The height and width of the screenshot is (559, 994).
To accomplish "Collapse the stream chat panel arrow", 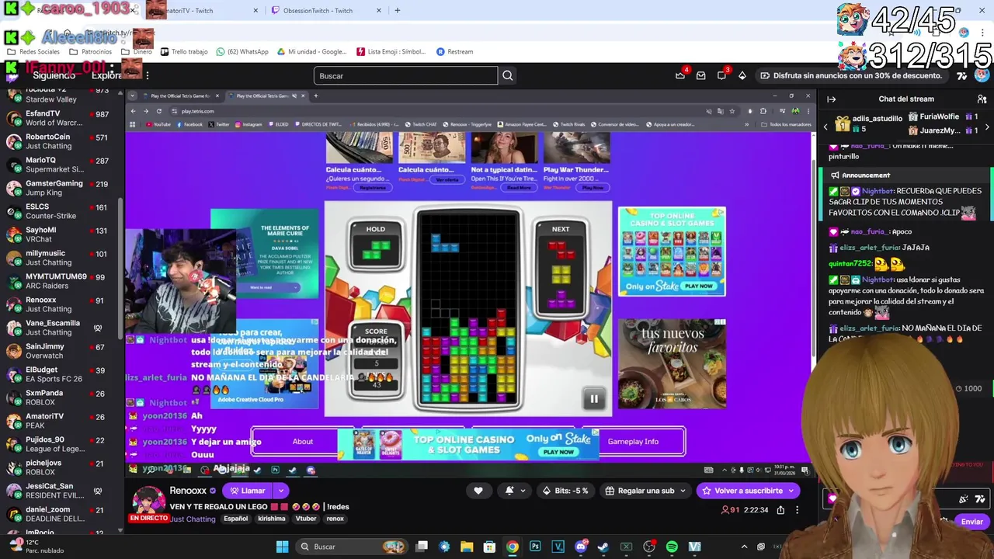I will 831,99.
